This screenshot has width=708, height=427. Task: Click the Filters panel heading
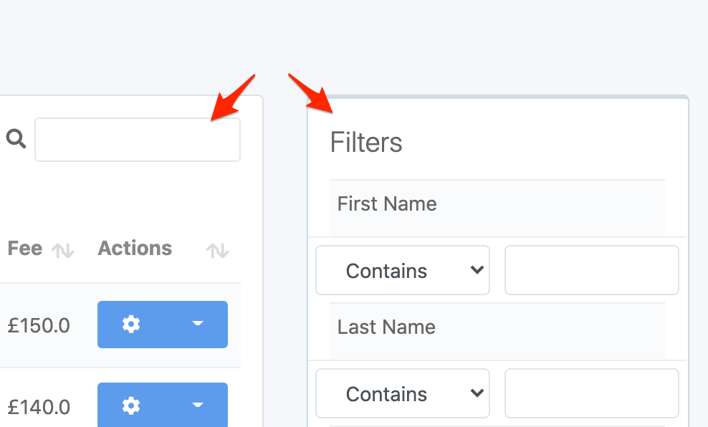366,143
